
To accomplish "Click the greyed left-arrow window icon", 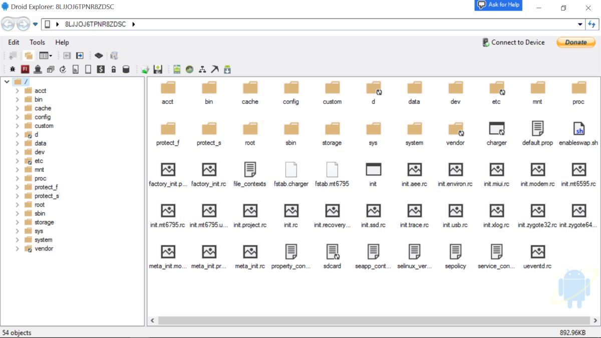I will pyautogui.click(x=67, y=56).
